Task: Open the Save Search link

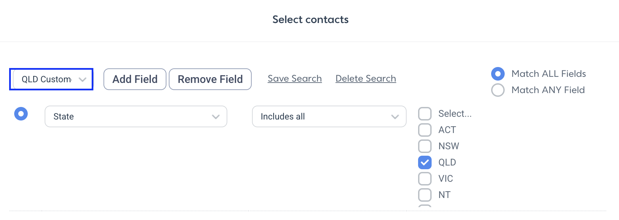Action: [x=295, y=79]
